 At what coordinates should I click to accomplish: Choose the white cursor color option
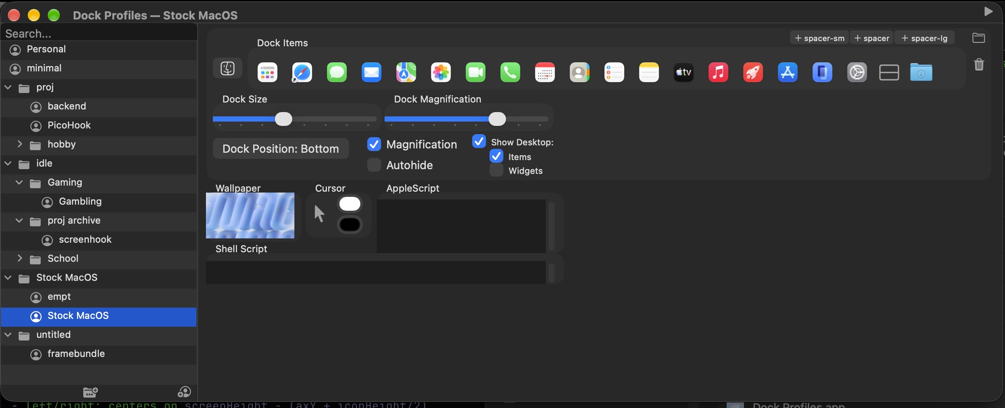pos(350,204)
